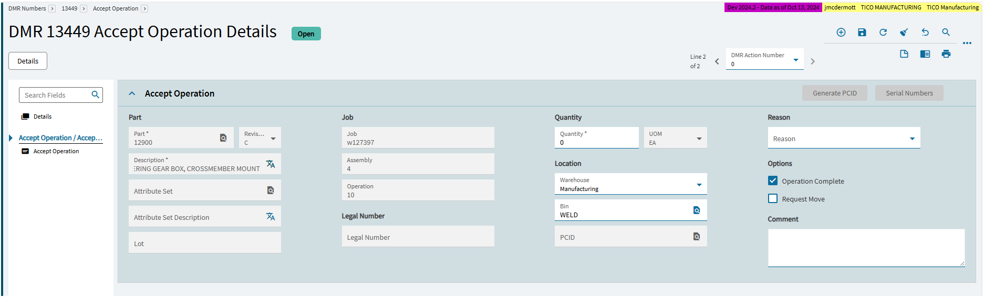The image size is (984, 297).
Task: Click the Refresh icon in toolbar
Action: 883,33
